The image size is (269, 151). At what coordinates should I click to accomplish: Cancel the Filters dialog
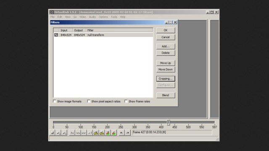pos(166,37)
